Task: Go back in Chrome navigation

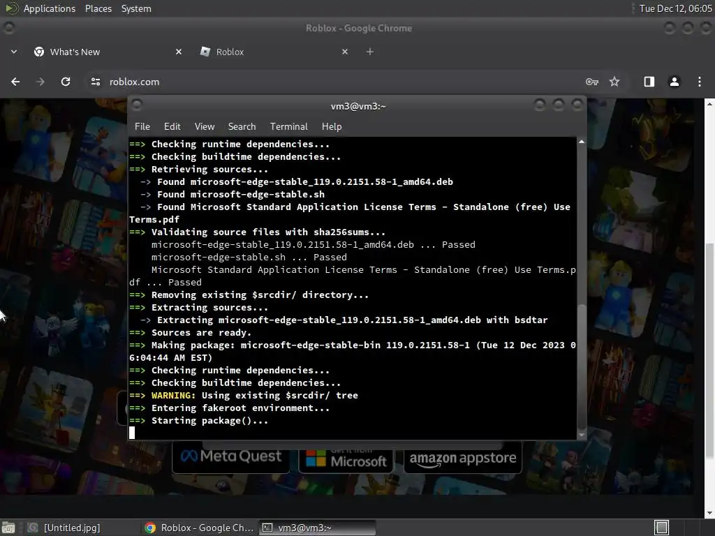Action: point(15,82)
